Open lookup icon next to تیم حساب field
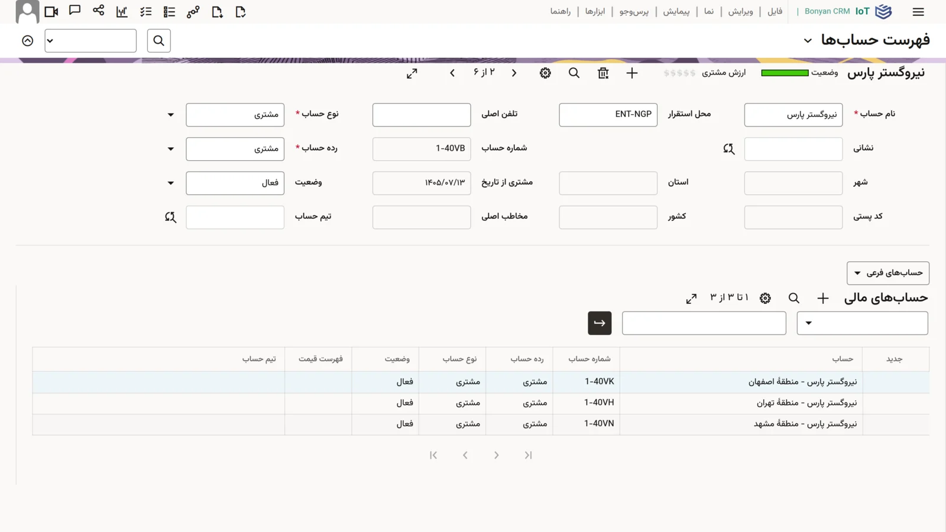The width and height of the screenshot is (946, 532). (x=170, y=217)
